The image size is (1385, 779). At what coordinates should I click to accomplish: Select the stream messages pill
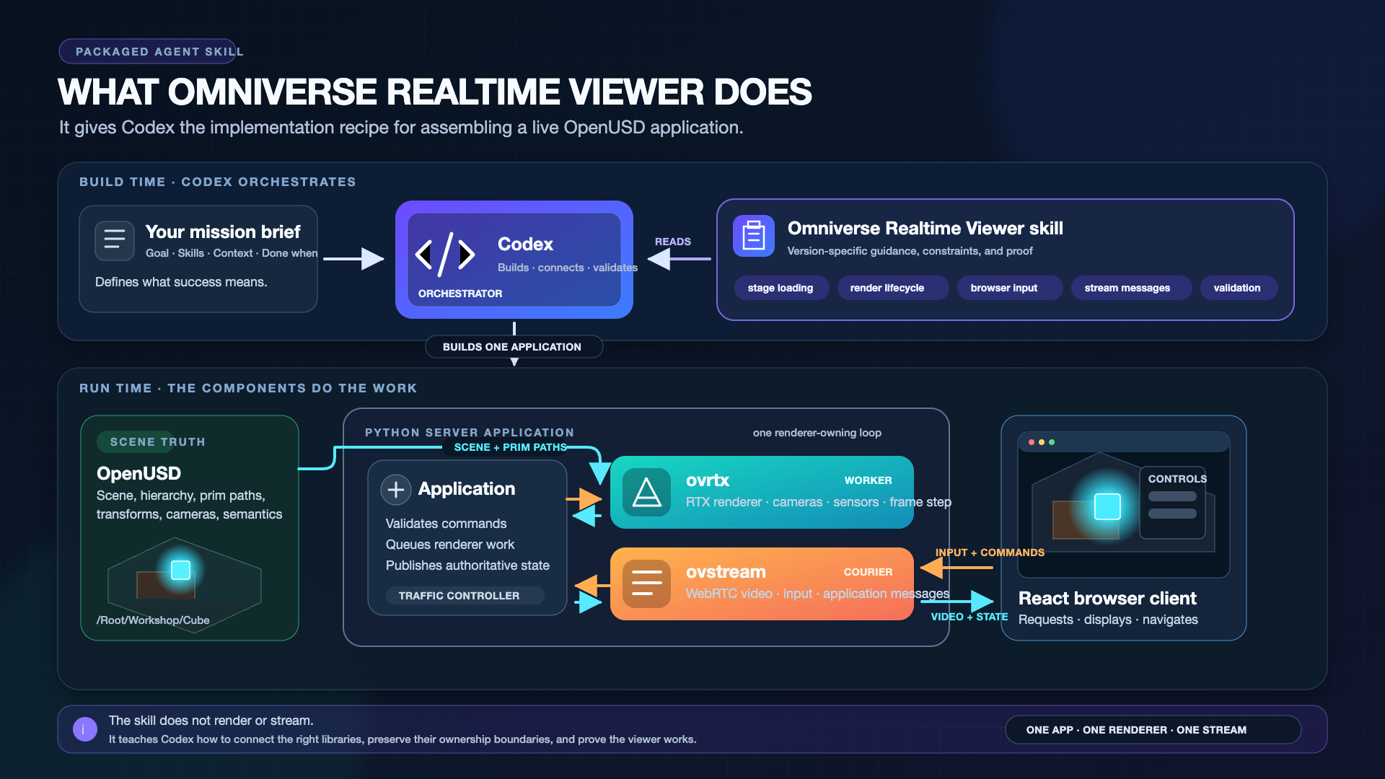click(x=1131, y=288)
